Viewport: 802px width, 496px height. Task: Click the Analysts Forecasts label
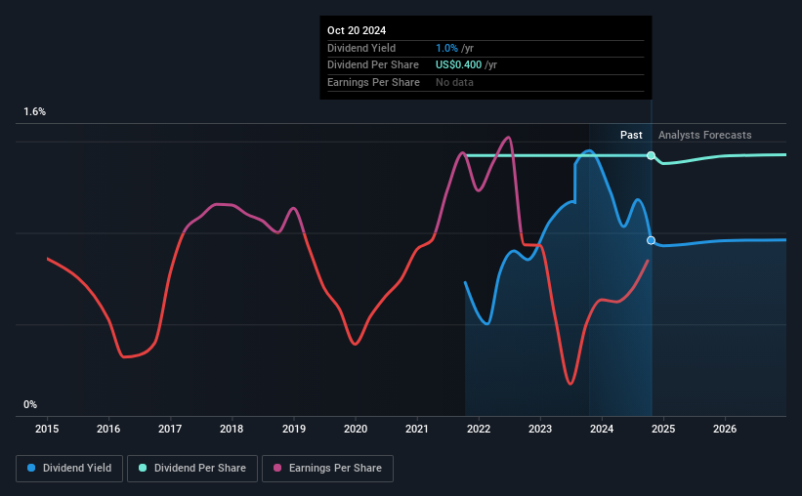[705, 135]
